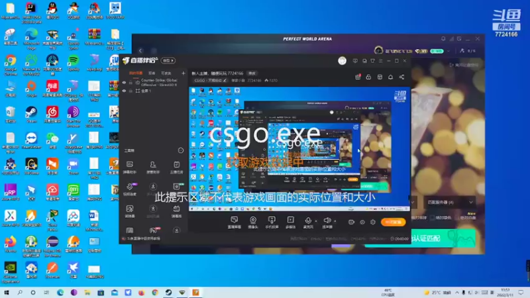The height and width of the screenshot is (298, 530).
Task: Edit the CSGO category label
Action: coord(211,80)
